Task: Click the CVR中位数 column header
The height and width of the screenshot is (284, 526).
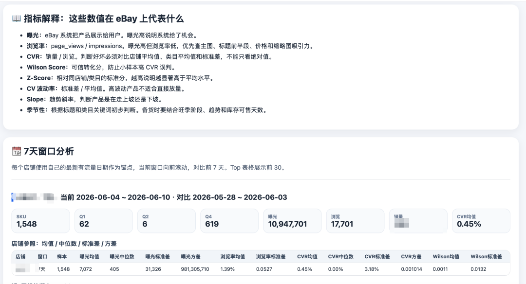Action: 341,257
